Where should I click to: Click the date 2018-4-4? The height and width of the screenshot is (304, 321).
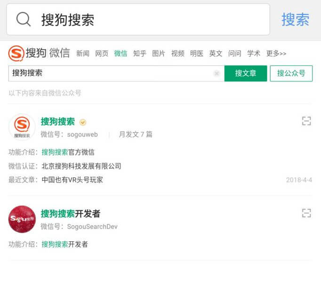tap(299, 180)
